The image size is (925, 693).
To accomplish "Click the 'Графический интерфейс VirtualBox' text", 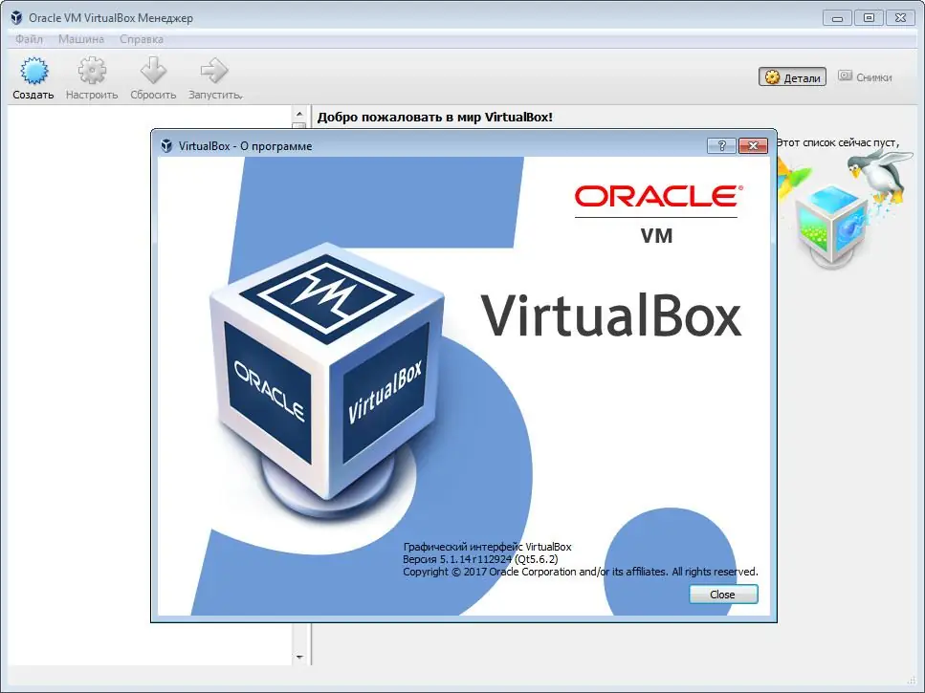I will pyautogui.click(x=487, y=547).
